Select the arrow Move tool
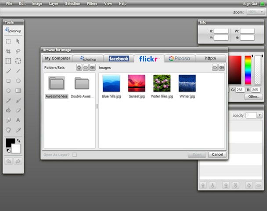 [18, 41]
